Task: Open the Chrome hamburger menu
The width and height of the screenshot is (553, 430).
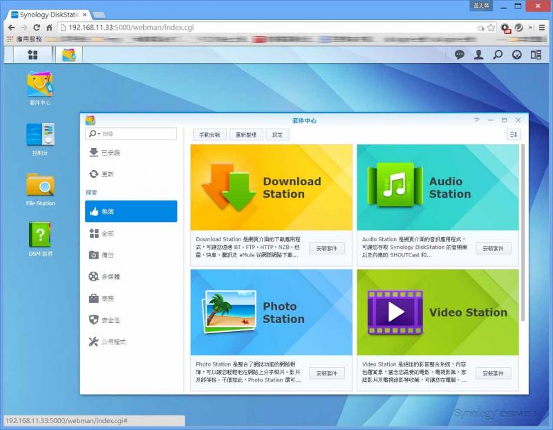Action: (x=542, y=28)
